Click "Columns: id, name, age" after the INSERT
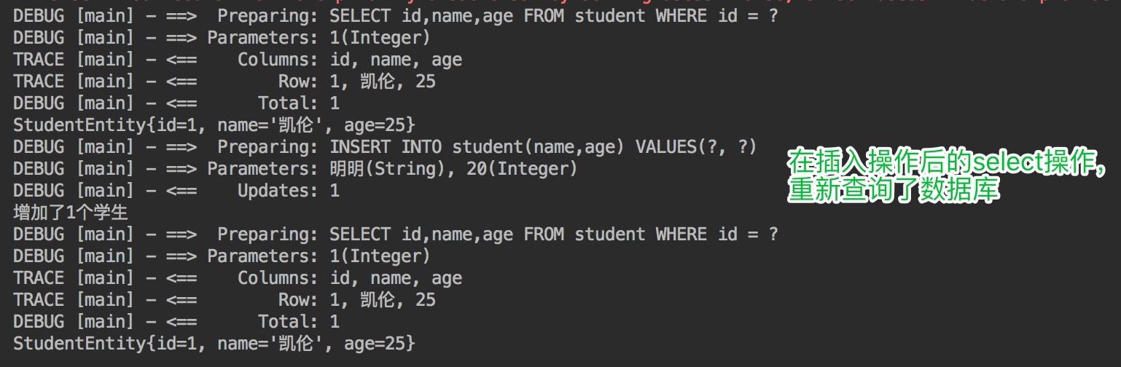This screenshot has height=367, width=1121. coord(350,278)
